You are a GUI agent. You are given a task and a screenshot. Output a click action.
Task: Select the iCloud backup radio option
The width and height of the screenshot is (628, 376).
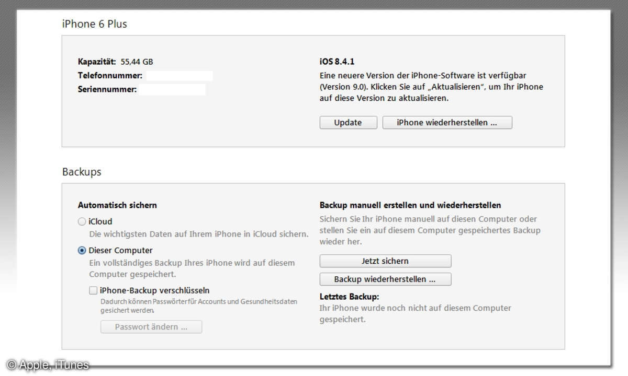(x=82, y=221)
